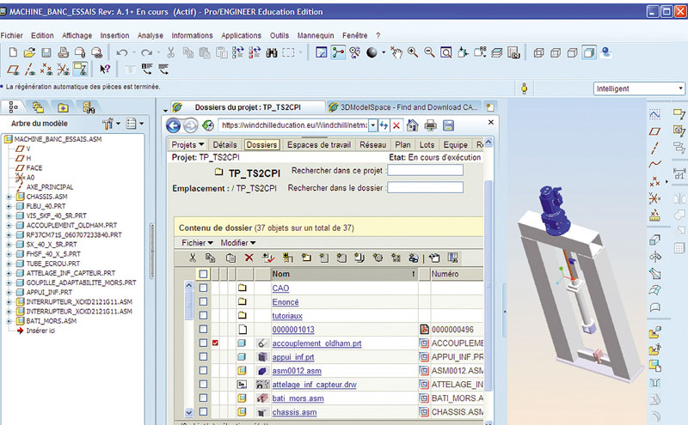Image resolution: width=688 pixels, height=425 pixels.
Task: Expand the BATI_MORS.ASM tree node
Action: pos(9,321)
